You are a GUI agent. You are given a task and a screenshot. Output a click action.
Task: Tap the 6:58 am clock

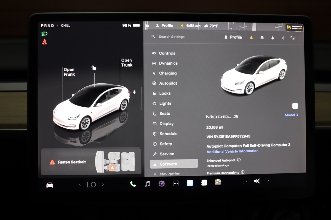coord(193,26)
